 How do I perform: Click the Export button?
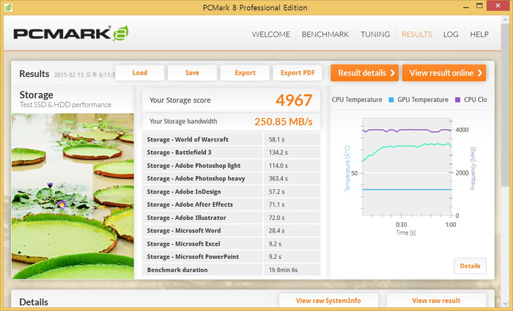tap(245, 73)
